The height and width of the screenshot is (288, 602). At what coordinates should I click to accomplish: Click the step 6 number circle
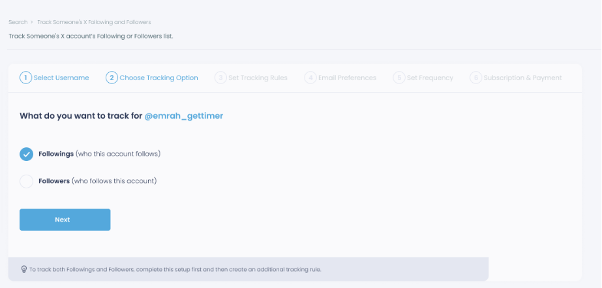pyautogui.click(x=475, y=78)
